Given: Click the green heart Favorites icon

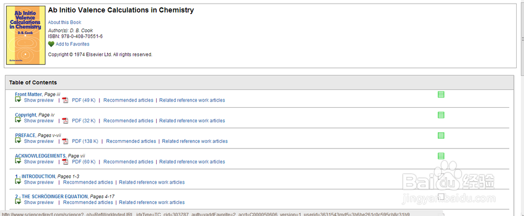Looking at the screenshot, I should pyautogui.click(x=51, y=44).
